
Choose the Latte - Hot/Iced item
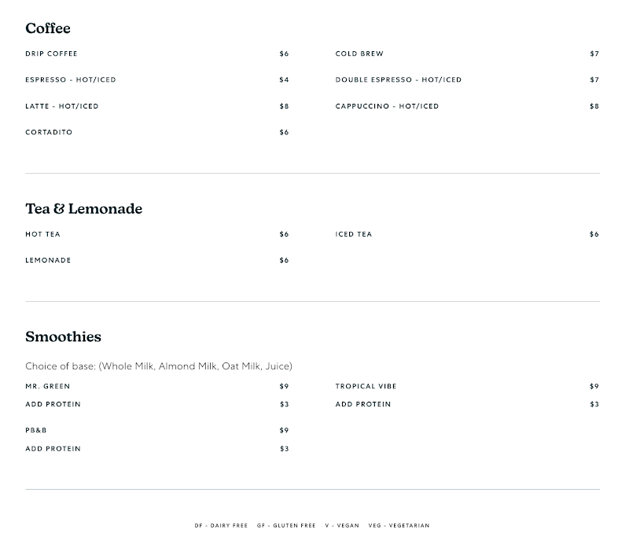click(61, 106)
